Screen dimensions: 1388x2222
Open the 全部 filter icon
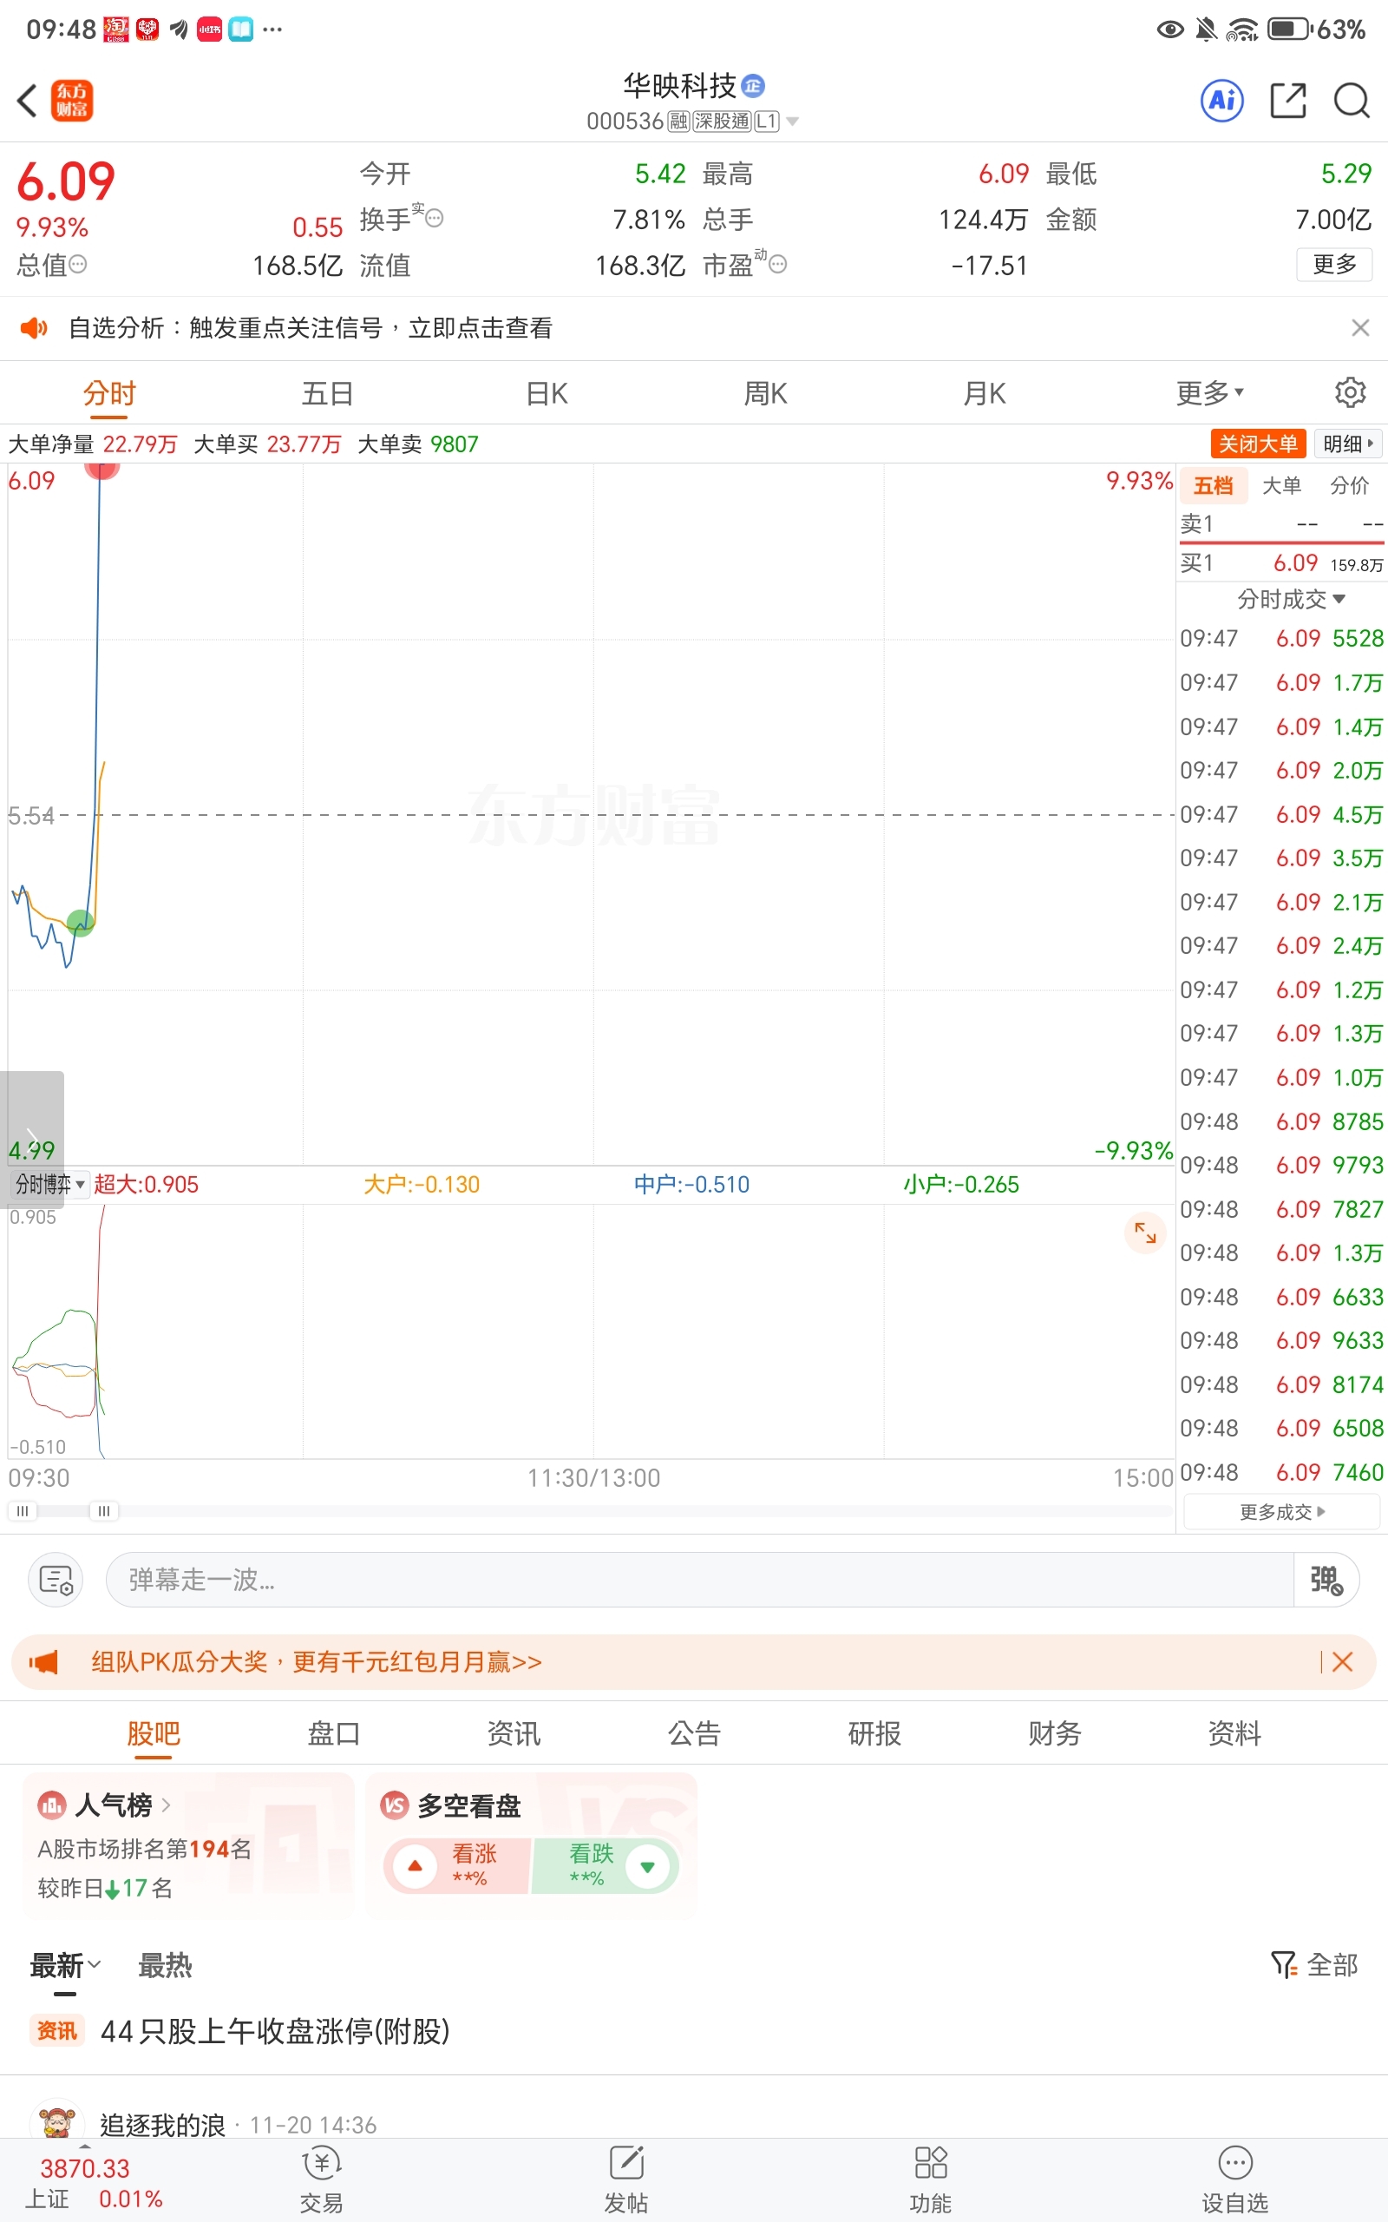[1283, 1964]
